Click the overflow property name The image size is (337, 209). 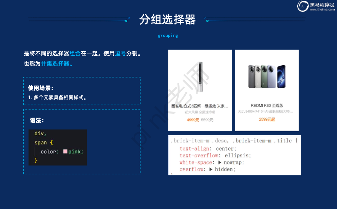pos(191,169)
